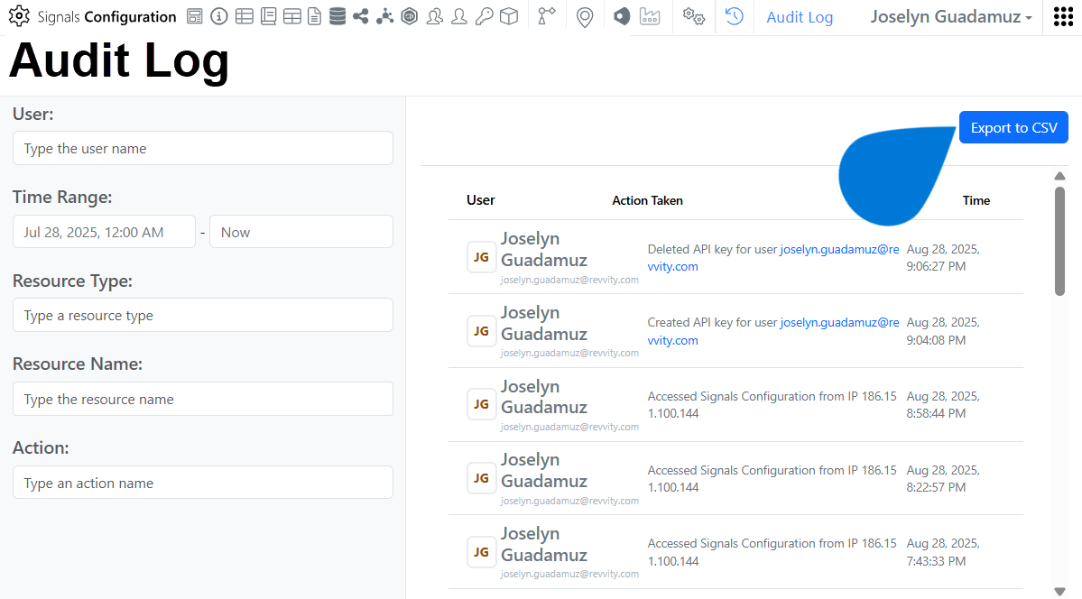Viewport: 1082px width, 599px height.
Task: Open the app grid waffle icon
Action: point(1062,16)
